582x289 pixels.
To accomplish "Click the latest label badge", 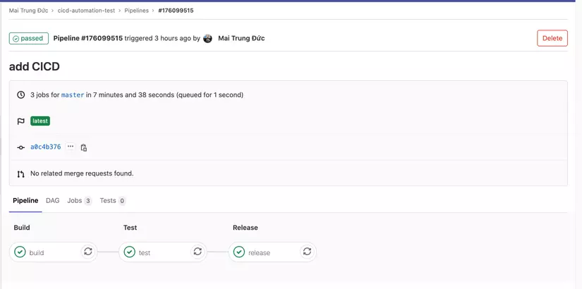I will point(40,121).
